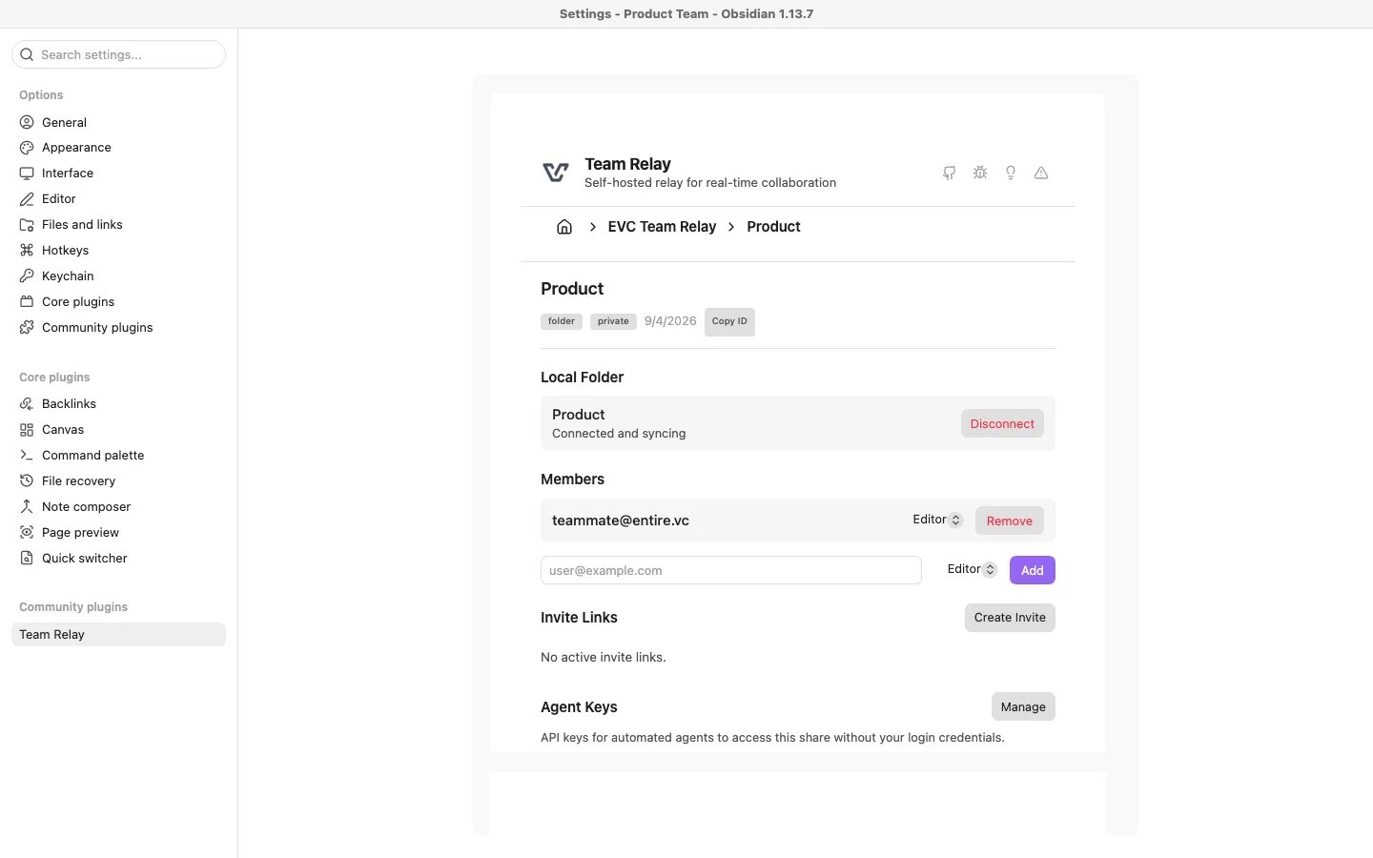
Task: Click the Appearance palette icon
Action: tap(27, 148)
